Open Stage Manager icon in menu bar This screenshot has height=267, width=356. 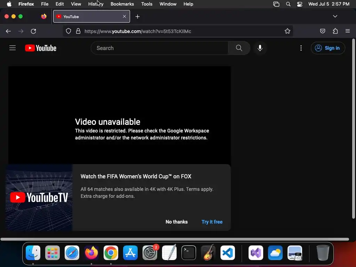click(x=276, y=4)
